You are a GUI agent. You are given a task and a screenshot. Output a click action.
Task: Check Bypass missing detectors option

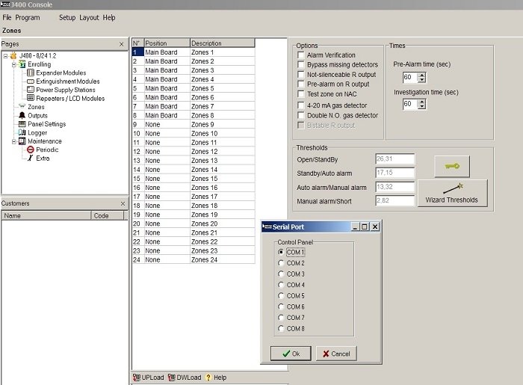[300, 64]
